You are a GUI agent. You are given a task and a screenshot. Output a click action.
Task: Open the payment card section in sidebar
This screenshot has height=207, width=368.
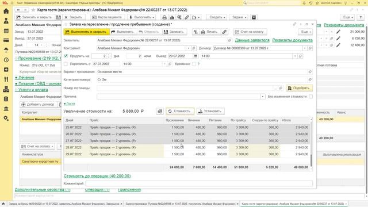click(6, 40)
